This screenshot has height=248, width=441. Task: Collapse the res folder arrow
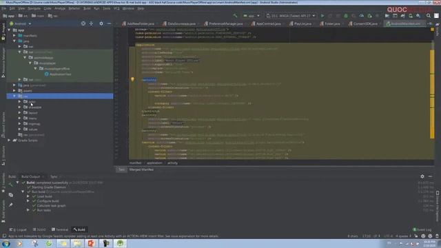click(14, 96)
